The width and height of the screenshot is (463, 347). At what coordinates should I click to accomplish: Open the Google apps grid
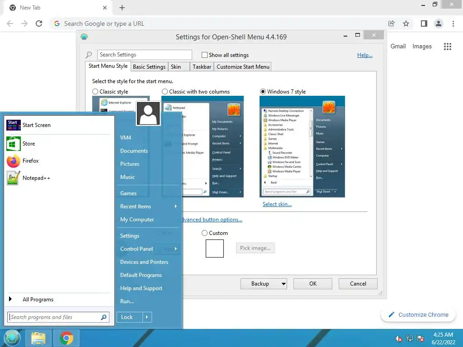448,47
